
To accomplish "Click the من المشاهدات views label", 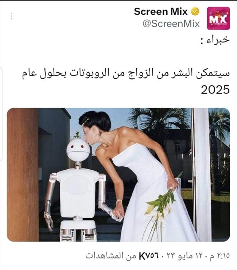I will click(111, 256).
